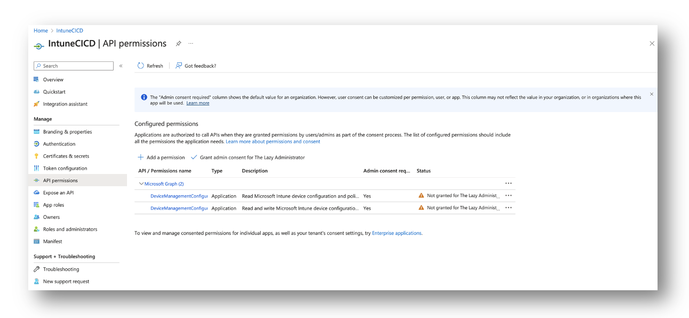The image size is (689, 318).
Task: Click the Status column header
Action: (x=424, y=171)
